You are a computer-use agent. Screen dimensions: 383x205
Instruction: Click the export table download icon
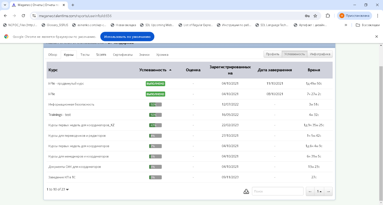[246, 191]
